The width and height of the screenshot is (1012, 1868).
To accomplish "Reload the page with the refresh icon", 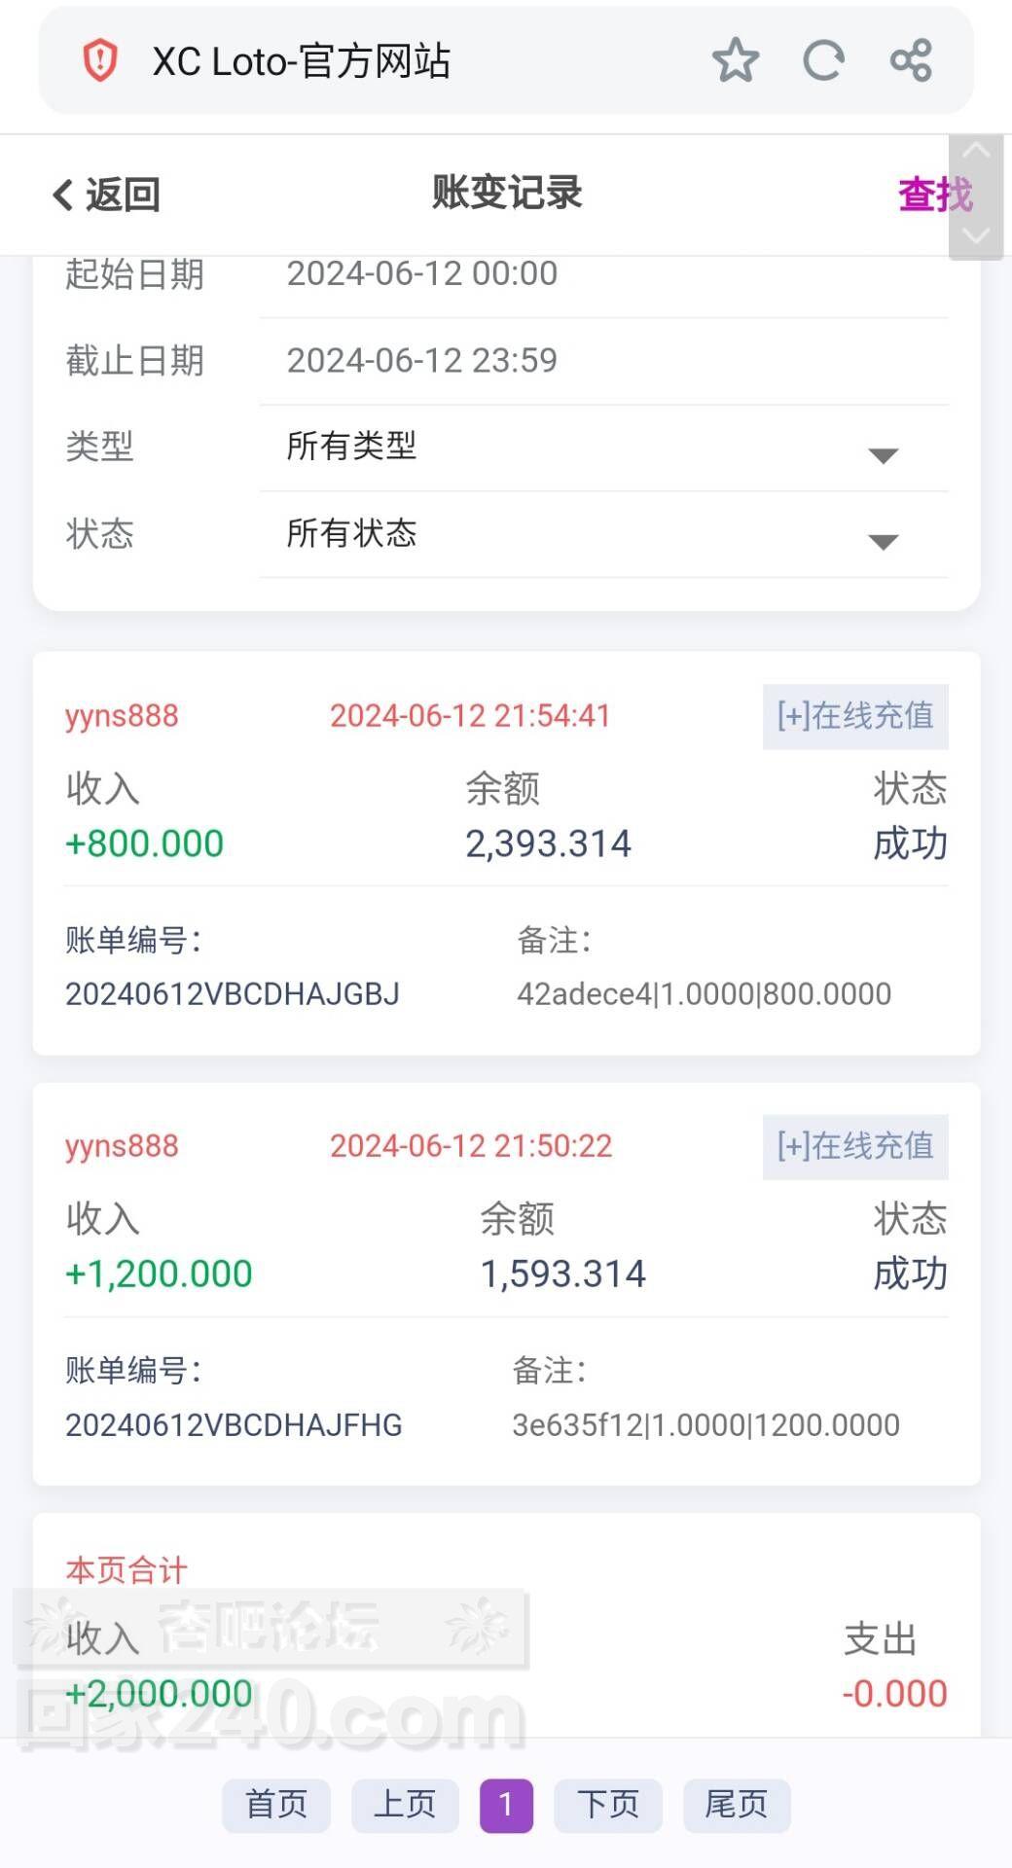I will [x=823, y=60].
